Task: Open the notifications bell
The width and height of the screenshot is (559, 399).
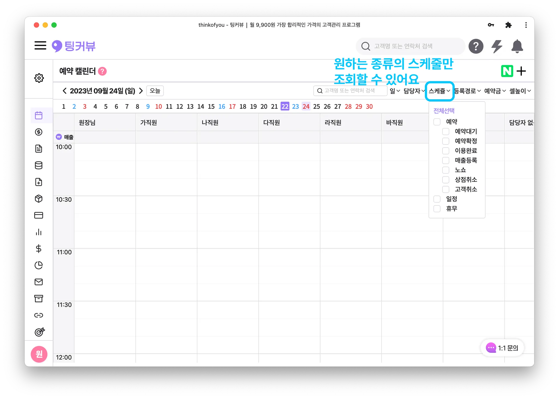Action: 517,46
